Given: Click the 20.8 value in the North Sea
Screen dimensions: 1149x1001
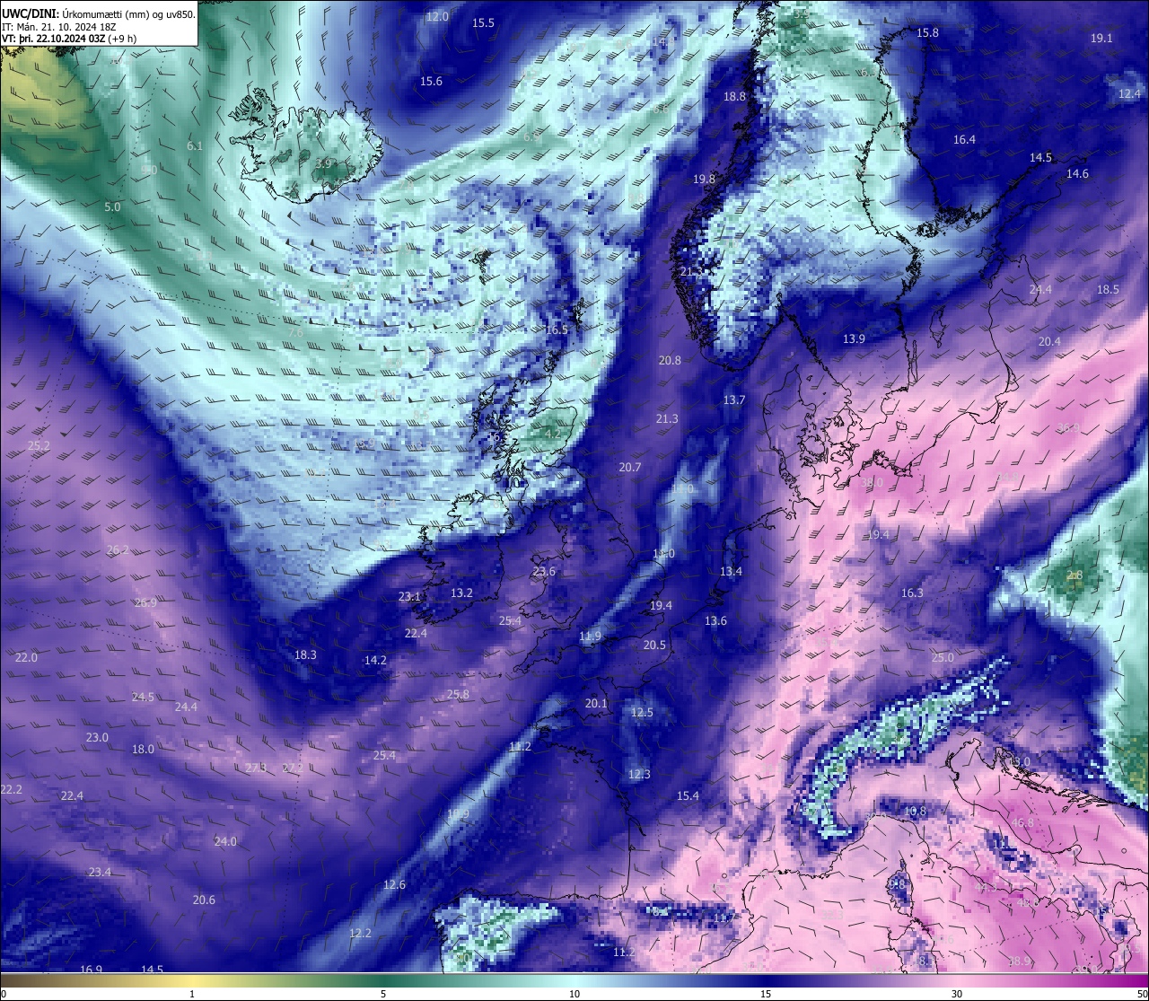Looking at the screenshot, I should click(670, 360).
